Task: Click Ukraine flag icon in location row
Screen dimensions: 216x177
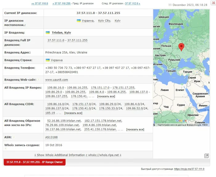Action: 79,21
